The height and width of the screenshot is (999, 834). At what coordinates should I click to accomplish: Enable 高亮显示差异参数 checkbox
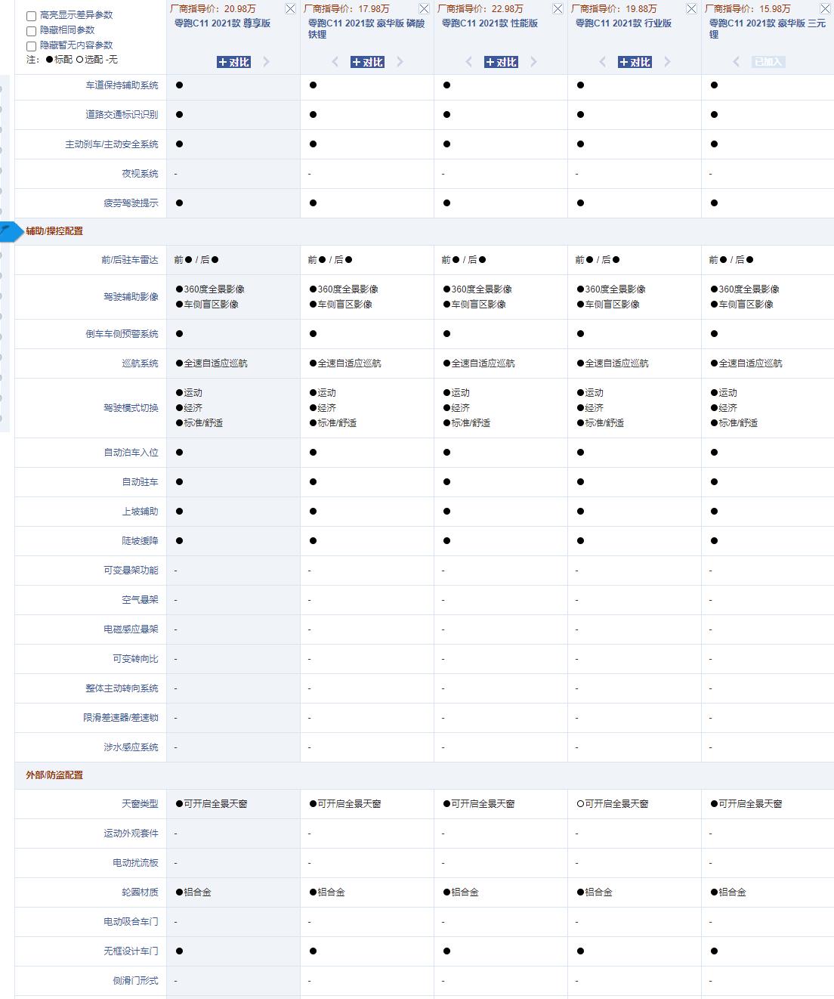click(x=32, y=16)
